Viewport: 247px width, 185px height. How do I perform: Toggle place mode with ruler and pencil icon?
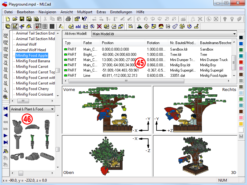click(x=15, y=27)
